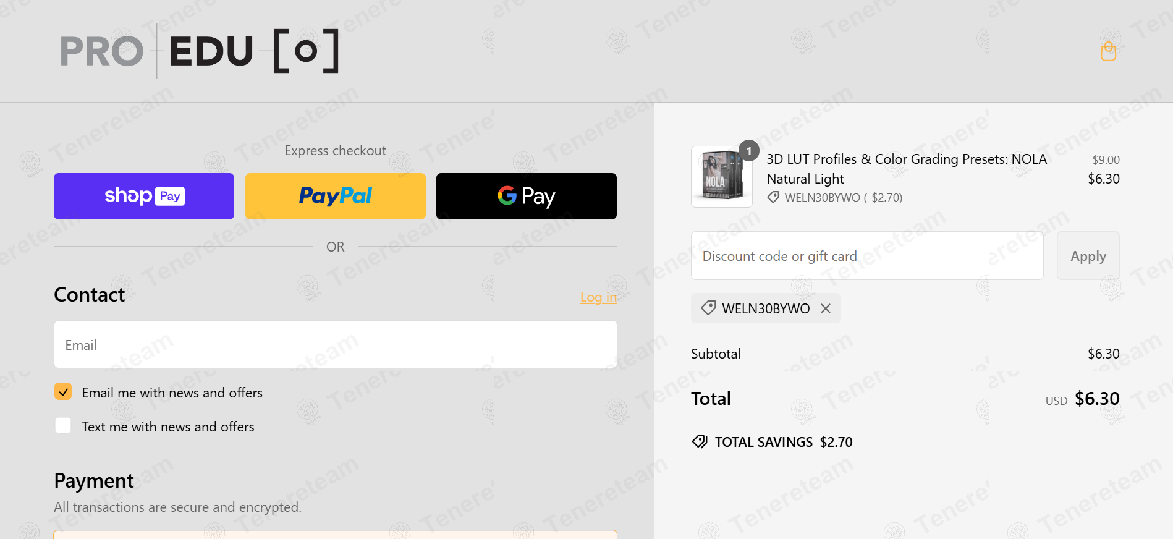Click tag icon under product title
Image resolution: width=1173 pixels, height=539 pixels.
click(x=773, y=197)
